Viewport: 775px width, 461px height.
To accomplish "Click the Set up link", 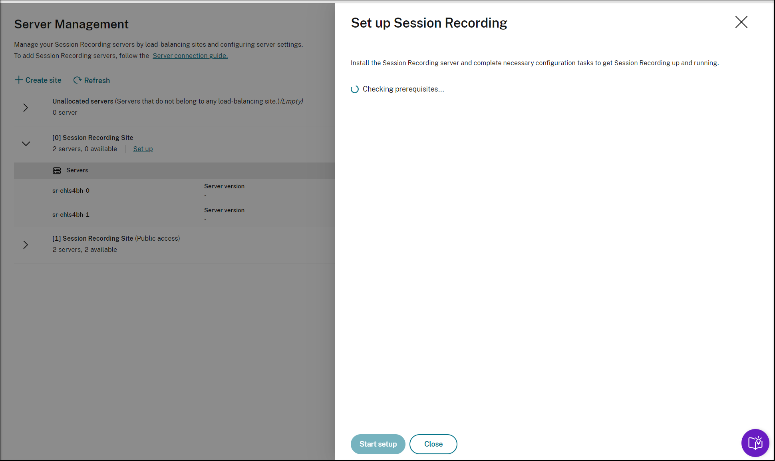I will (x=143, y=149).
